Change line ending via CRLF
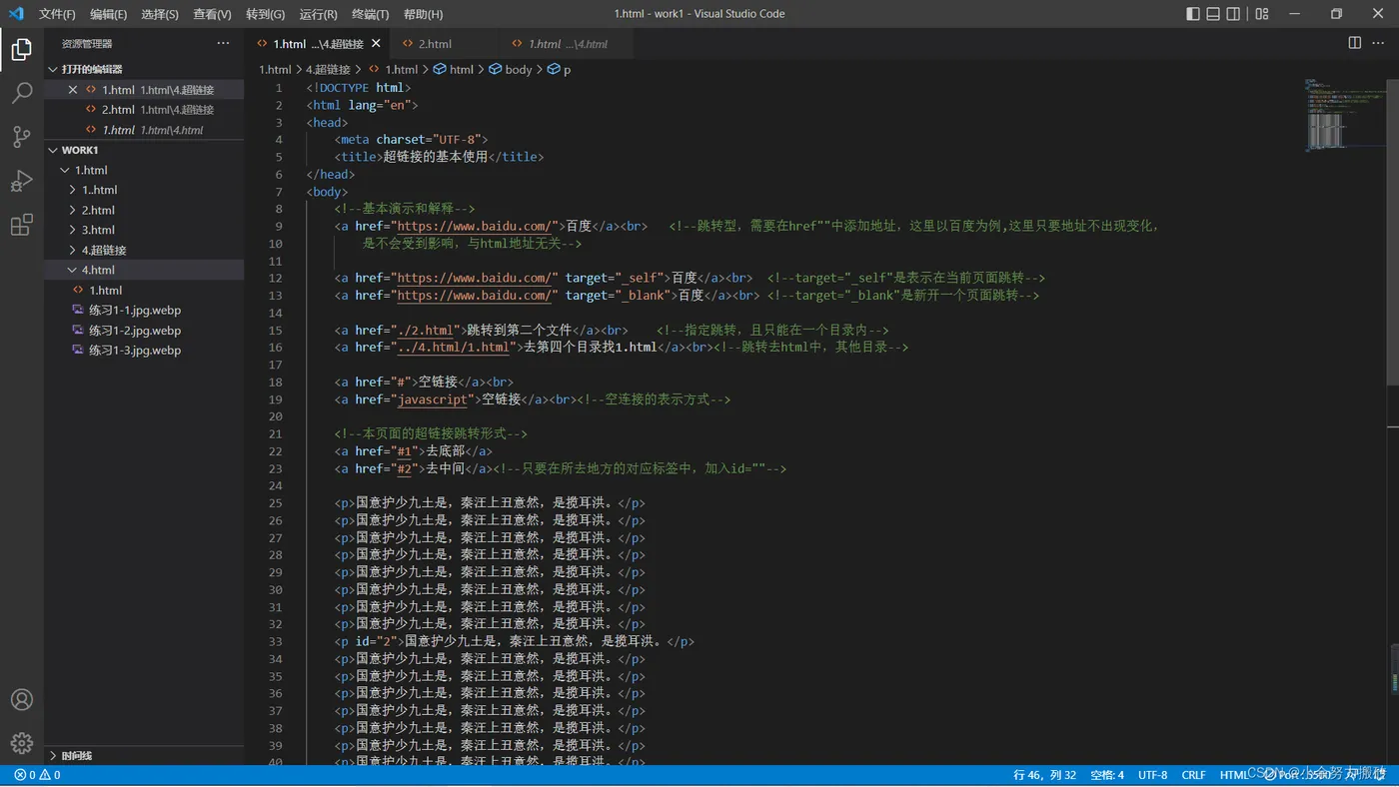This screenshot has height=787, width=1399. [1193, 775]
